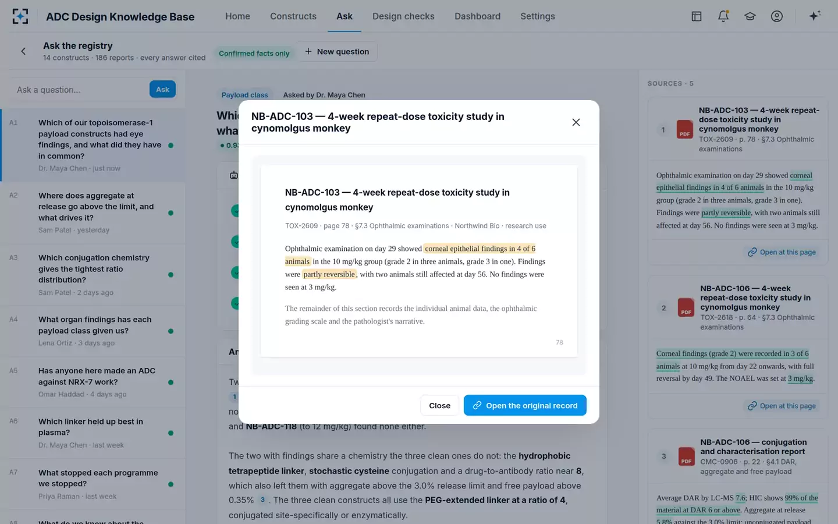The height and width of the screenshot is (524, 838).
Task: Open the layout panel icon in the header
Action: pos(697,16)
